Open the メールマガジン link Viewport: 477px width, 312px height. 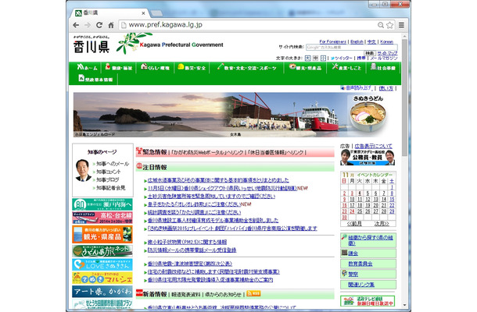384,58
